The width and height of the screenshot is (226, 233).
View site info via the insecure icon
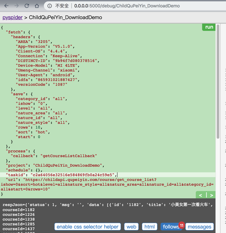pyautogui.click(x=50, y=6)
